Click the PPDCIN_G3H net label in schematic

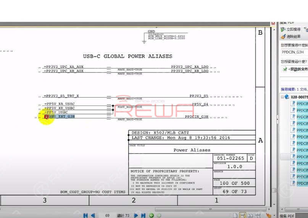tap(197, 117)
